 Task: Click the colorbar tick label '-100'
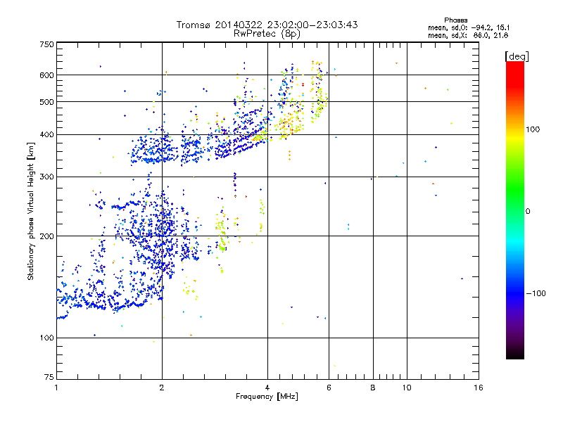pos(536,293)
